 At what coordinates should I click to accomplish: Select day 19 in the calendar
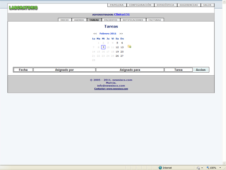pos(117,52)
